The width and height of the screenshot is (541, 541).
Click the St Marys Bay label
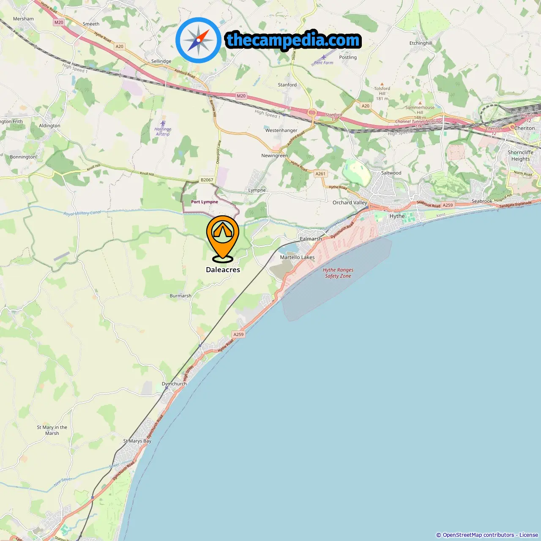pyautogui.click(x=137, y=441)
